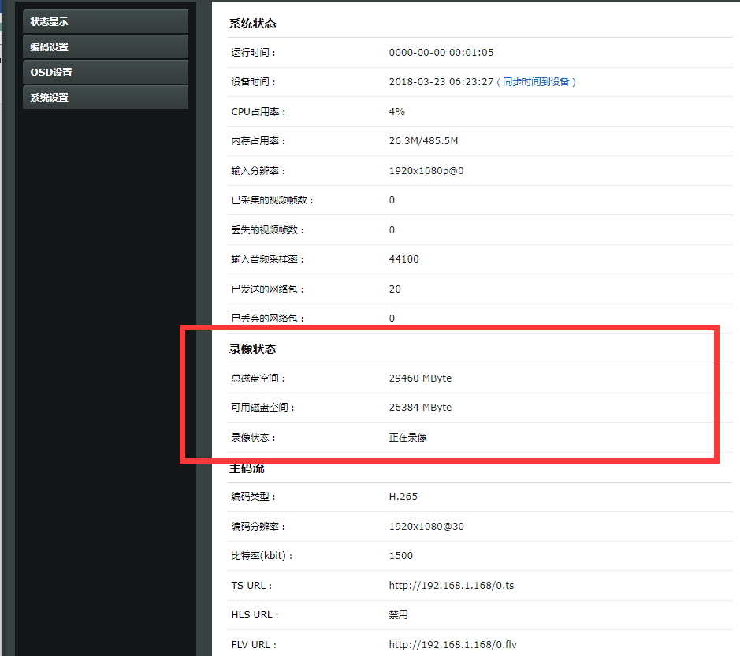Click the CPU占用率 value 4%

(x=396, y=112)
